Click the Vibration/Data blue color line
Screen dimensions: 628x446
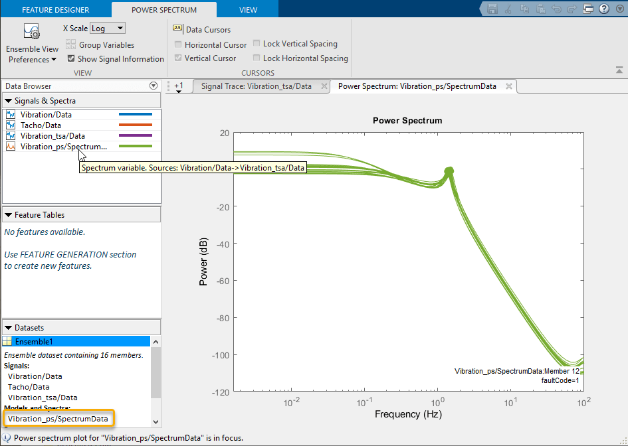point(136,114)
